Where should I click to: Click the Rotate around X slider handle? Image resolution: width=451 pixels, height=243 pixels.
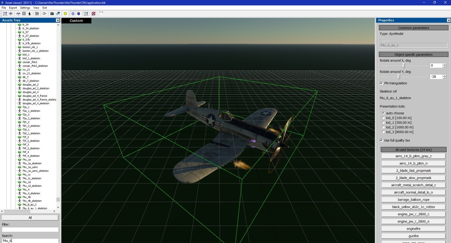[404, 65]
